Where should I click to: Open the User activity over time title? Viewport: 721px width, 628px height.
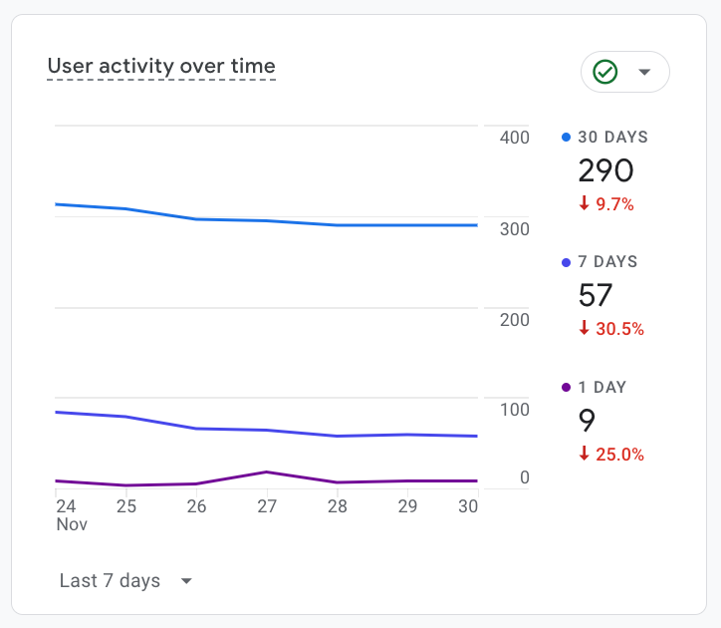point(161,67)
